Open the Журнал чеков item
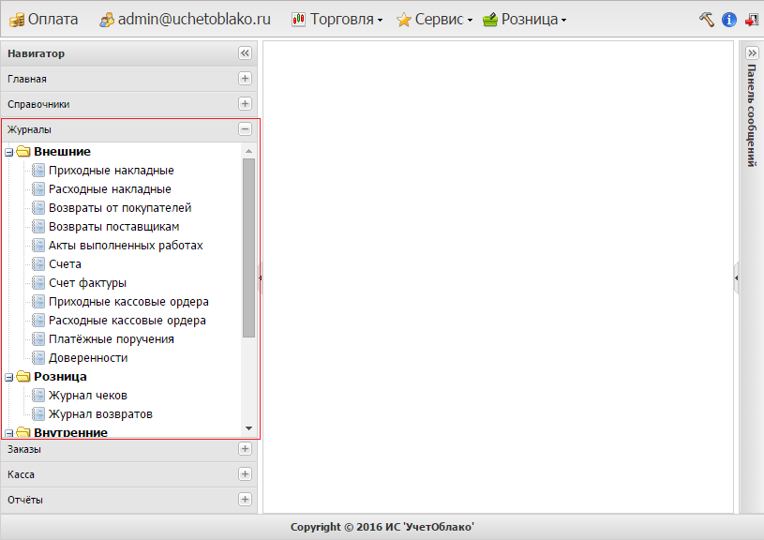The width and height of the screenshot is (764, 540). pos(88,396)
